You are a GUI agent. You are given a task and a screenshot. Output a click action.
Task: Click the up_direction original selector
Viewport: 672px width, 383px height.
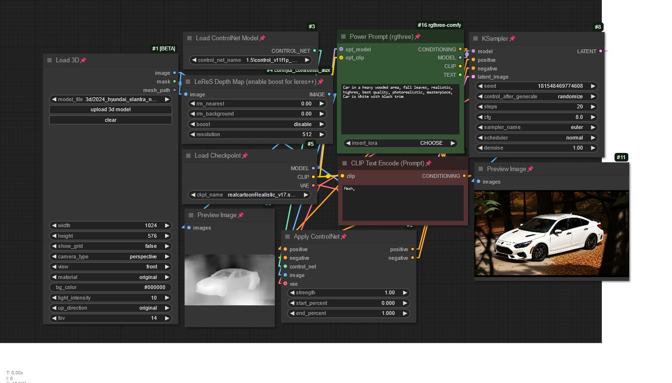point(110,308)
